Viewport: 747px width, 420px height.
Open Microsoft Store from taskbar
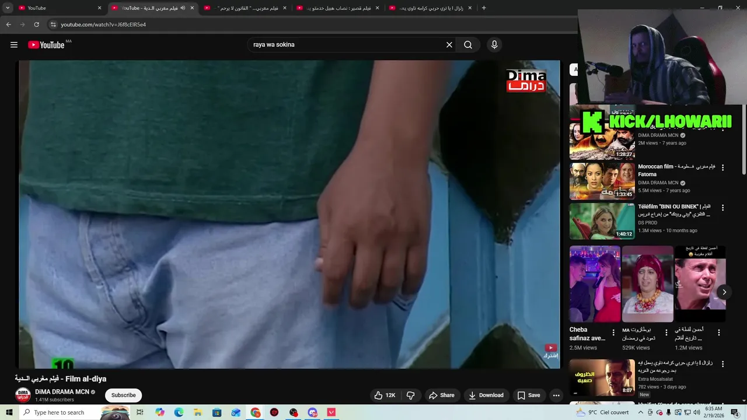(x=217, y=412)
